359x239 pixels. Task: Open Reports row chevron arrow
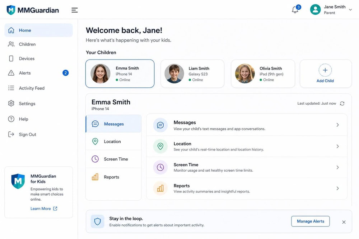coord(337,188)
